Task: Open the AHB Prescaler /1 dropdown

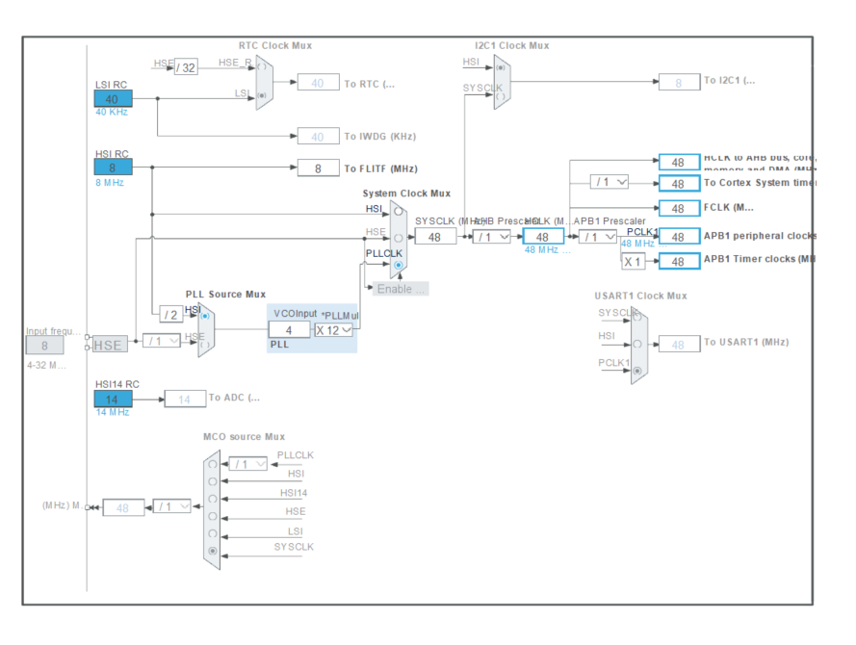Action: coord(492,237)
